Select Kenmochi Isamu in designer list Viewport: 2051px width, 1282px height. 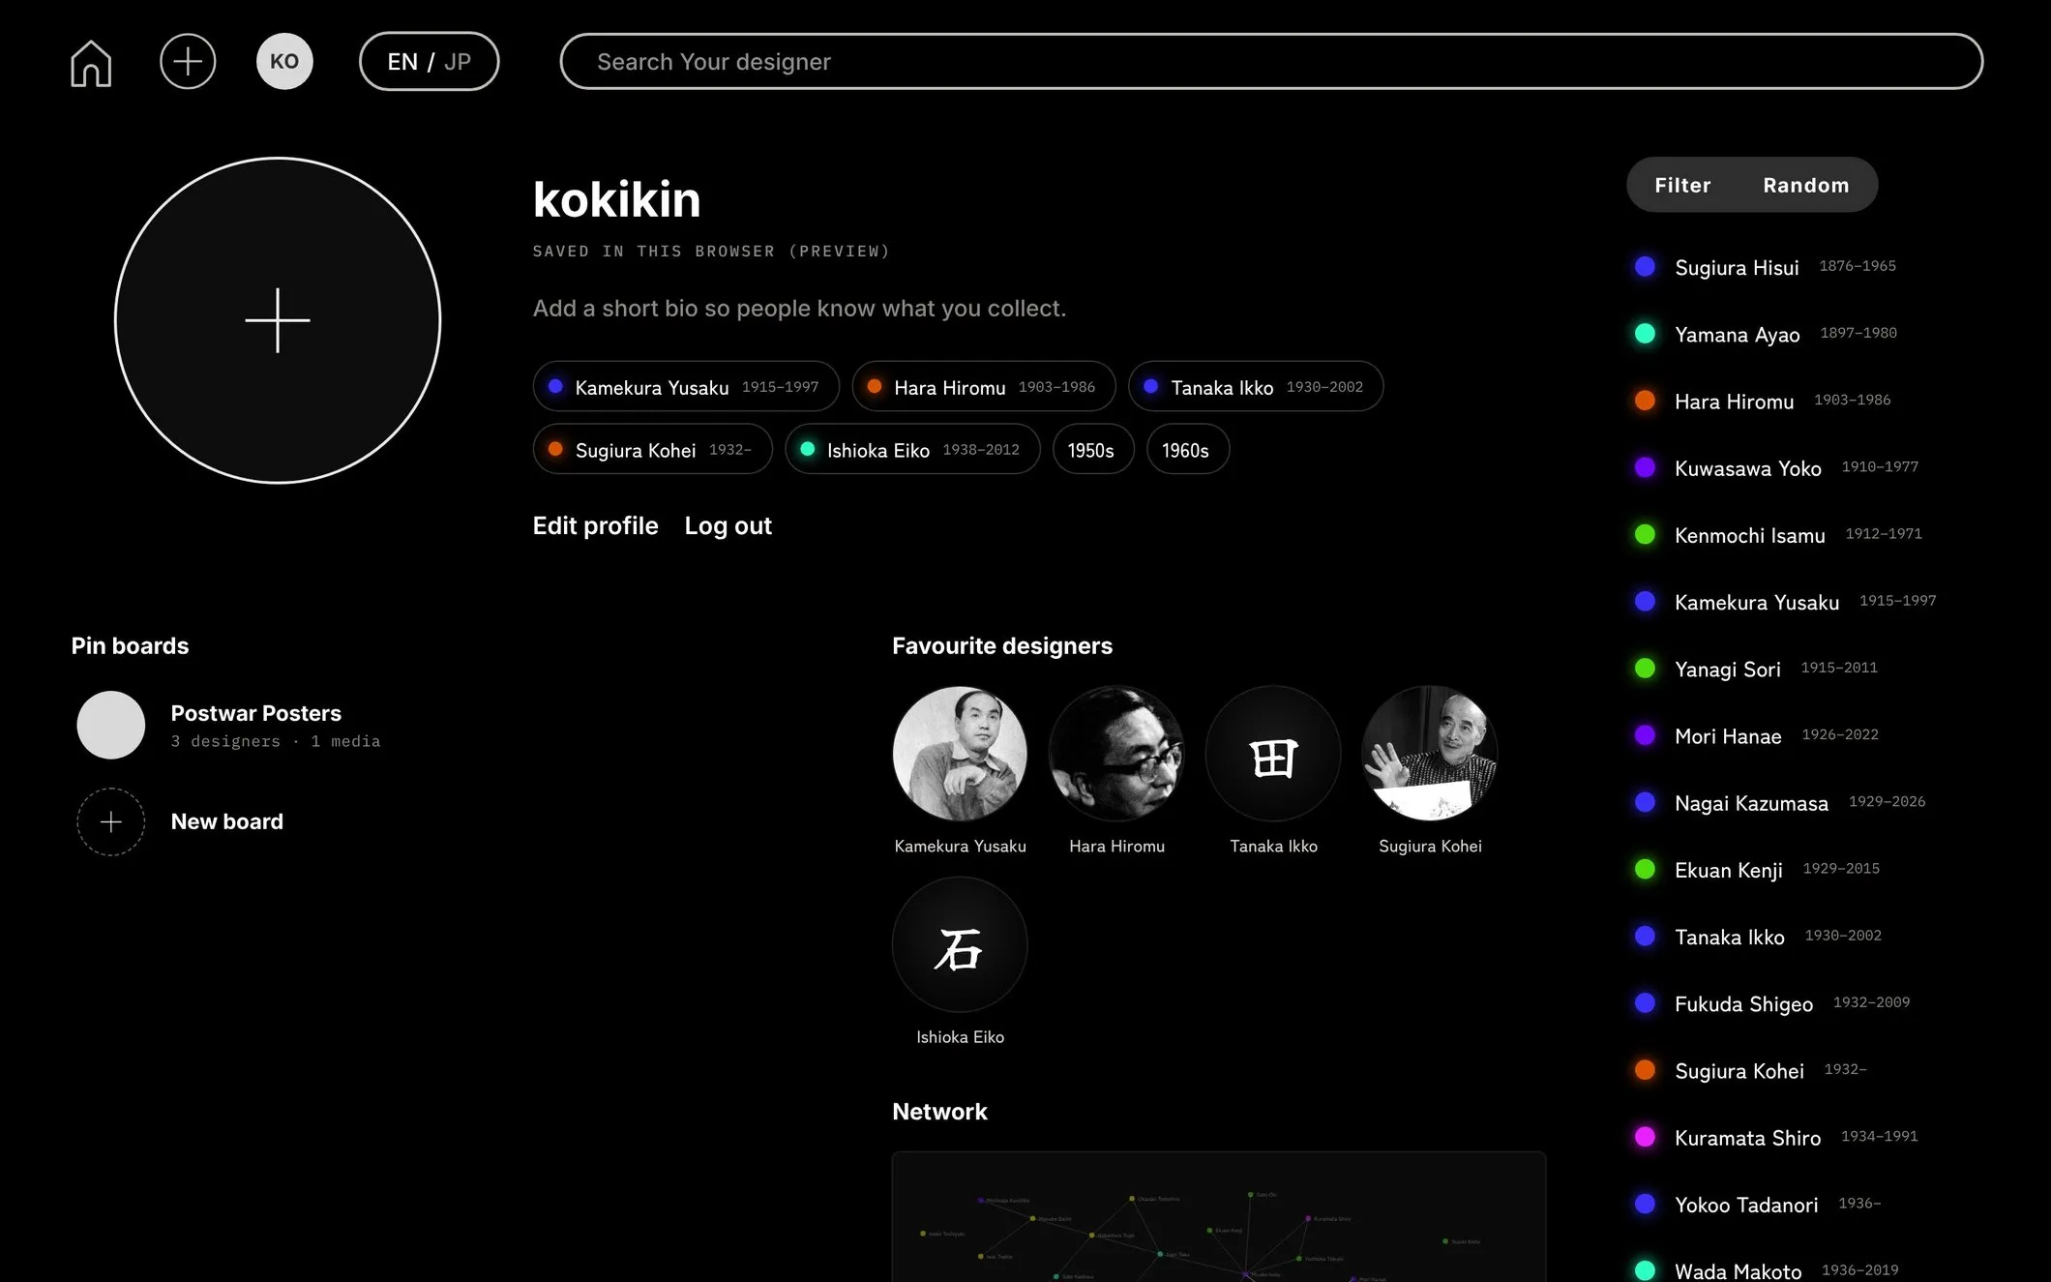[x=1777, y=534]
